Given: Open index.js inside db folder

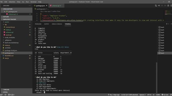Looking at the screenshot, I should coord(17,30).
